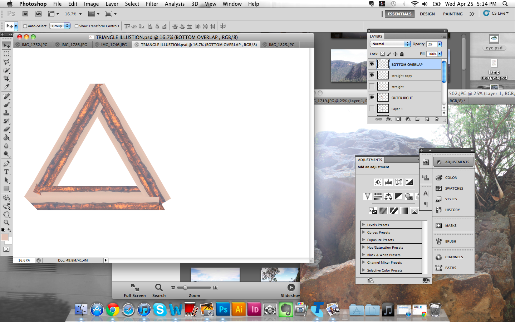Open Photoshop from the Dock

pos(223,309)
